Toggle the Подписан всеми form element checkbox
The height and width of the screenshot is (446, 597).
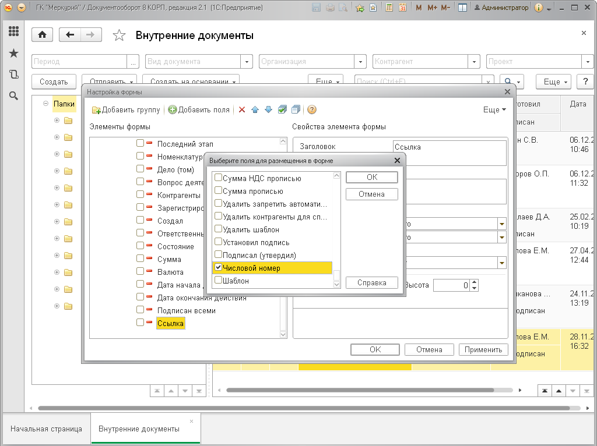tap(140, 310)
